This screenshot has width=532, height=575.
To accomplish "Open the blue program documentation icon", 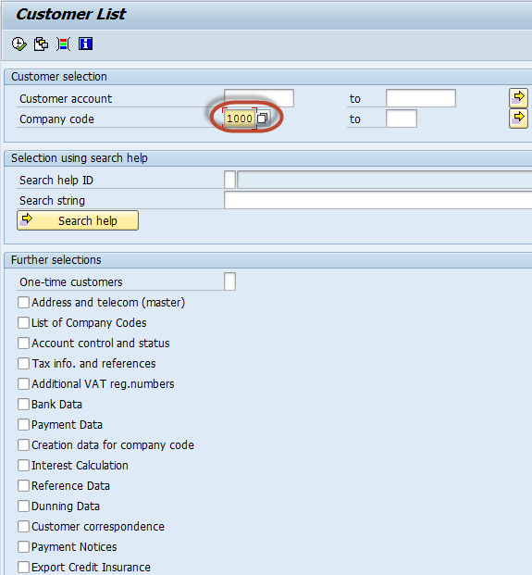I will (85, 44).
